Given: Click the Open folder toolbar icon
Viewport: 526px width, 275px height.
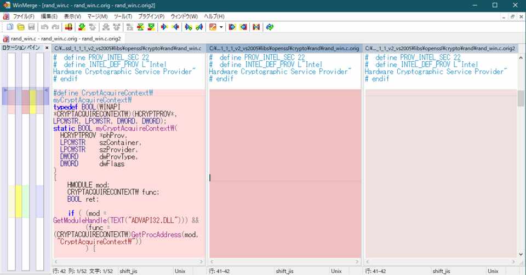Looking at the screenshot, I should (x=21, y=27).
